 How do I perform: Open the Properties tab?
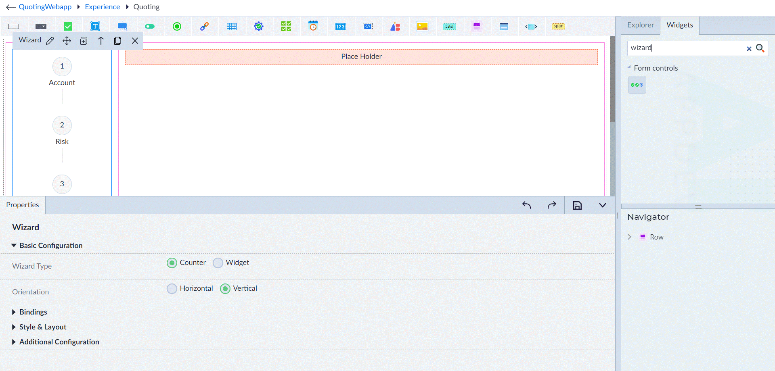(x=23, y=205)
